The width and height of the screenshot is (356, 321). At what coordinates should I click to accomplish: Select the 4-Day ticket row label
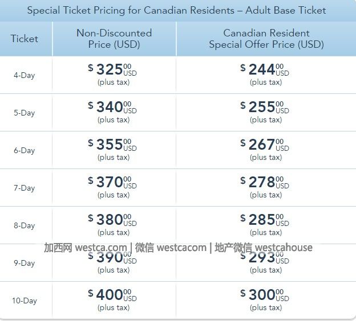tap(25, 75)
